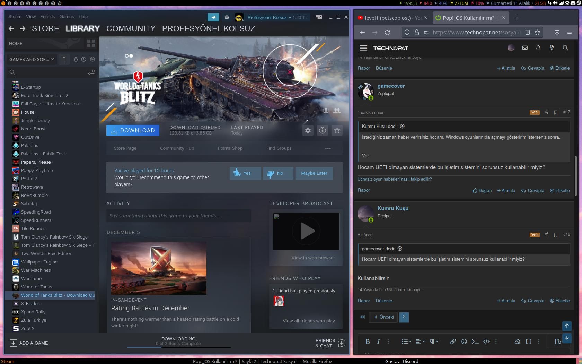Bookmark this page with Firefox star
The width and height of the screenshot is (582, 364).
[x=537, y=32]
